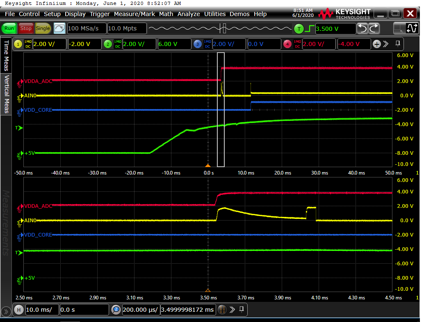The image size is (424, 322).
Task: Open the Vertical Meas side tab
Action: pyautogui.click(x=6, y=94)
